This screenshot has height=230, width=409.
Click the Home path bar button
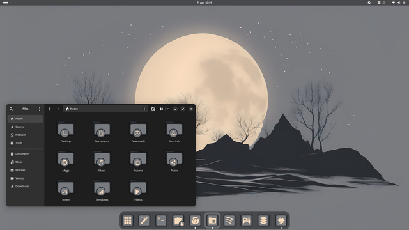click(x=72, y=109)
